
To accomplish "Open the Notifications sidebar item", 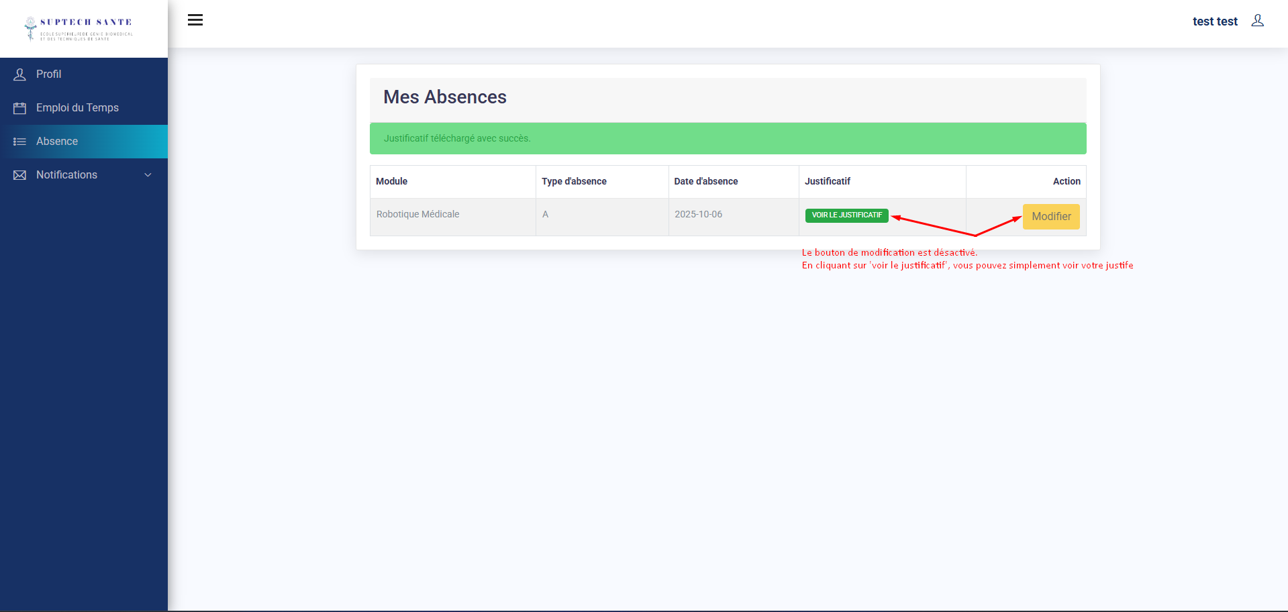I will click(x=66, y=175).
